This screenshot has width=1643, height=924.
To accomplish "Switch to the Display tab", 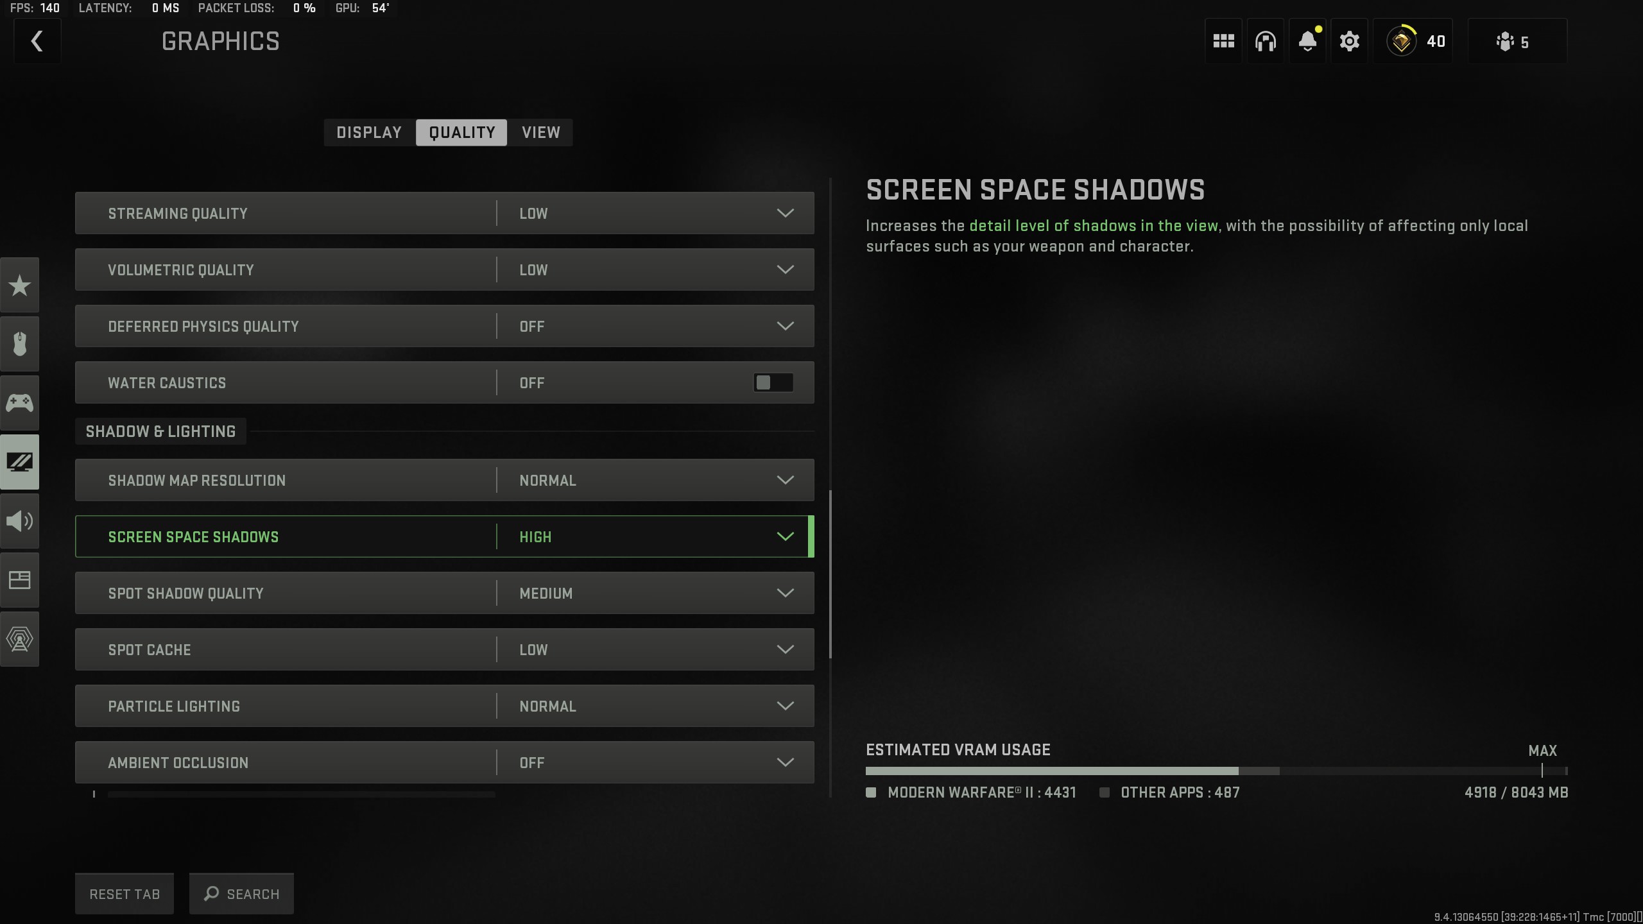I will pos(369,133).
